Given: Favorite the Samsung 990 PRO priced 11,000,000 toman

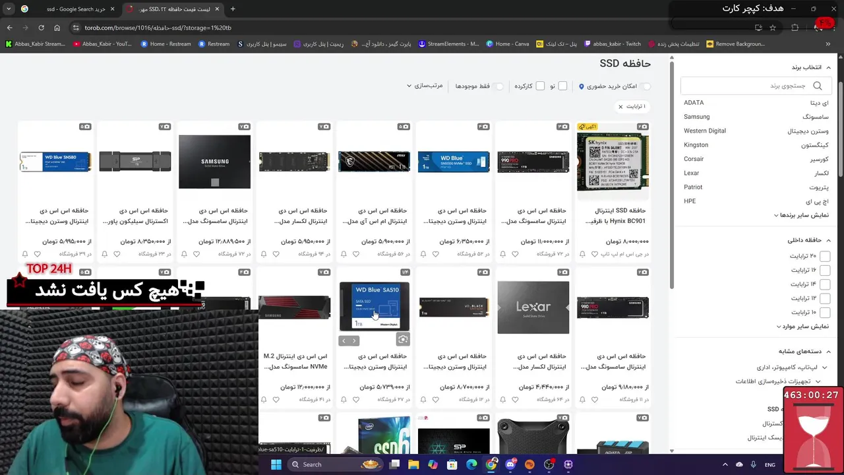Looking at the screenshot, I should pyautogui.click(x=515, y=254).
